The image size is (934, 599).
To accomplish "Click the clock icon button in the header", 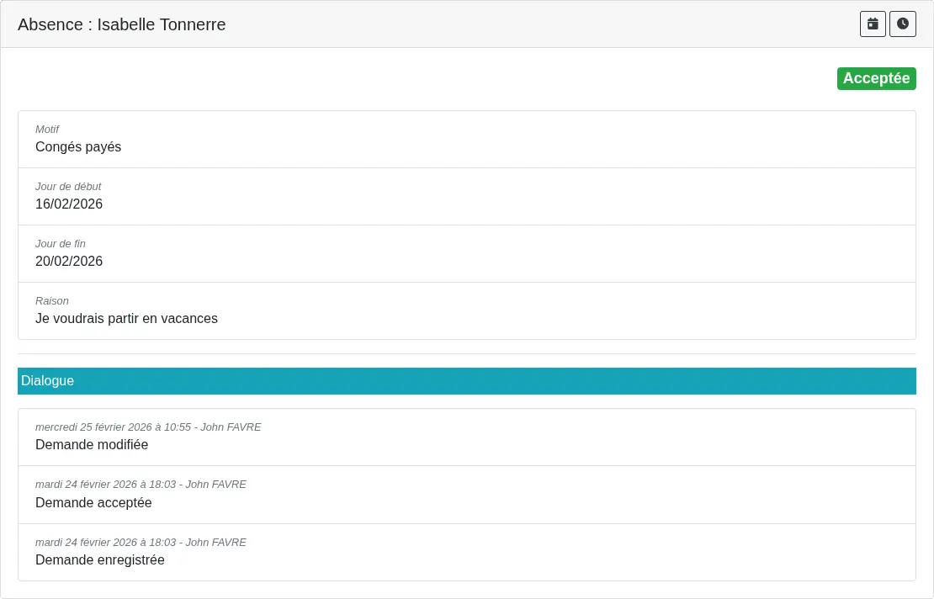I will coord(903,24).
